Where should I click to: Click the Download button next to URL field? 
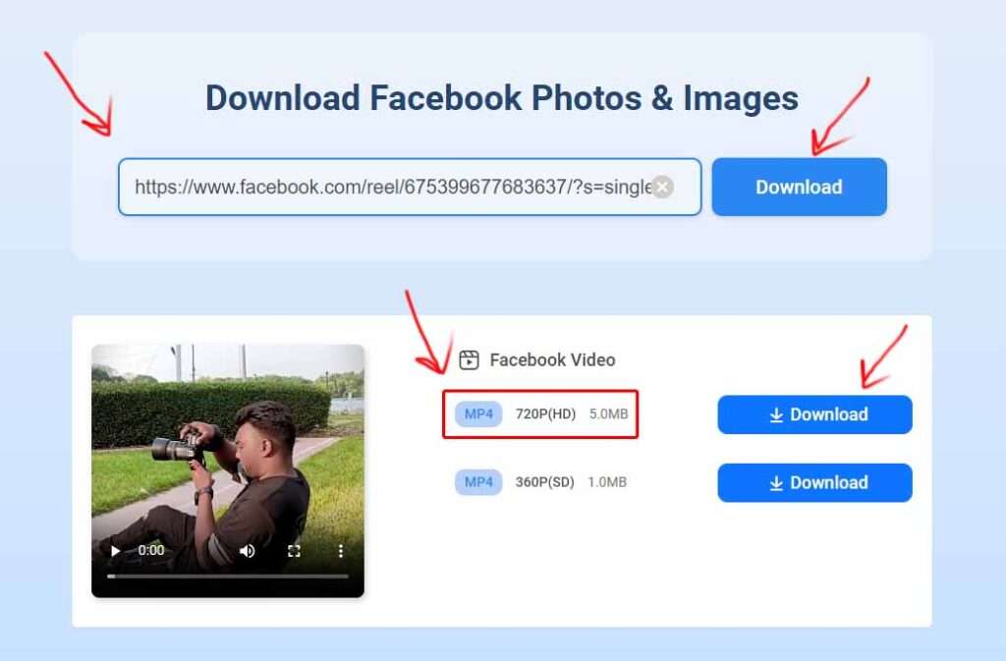[799, 187]
